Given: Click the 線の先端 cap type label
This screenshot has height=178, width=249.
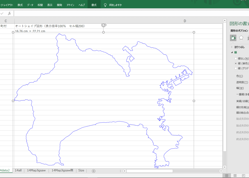Looking at the screenshot, I should pyautogui.click(x=243, y=107).
